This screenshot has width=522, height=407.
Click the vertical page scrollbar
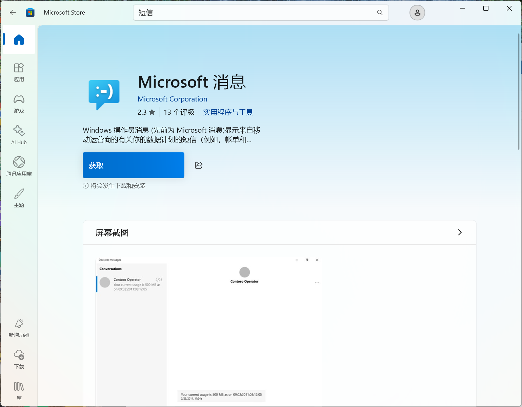tap(519, 91)
